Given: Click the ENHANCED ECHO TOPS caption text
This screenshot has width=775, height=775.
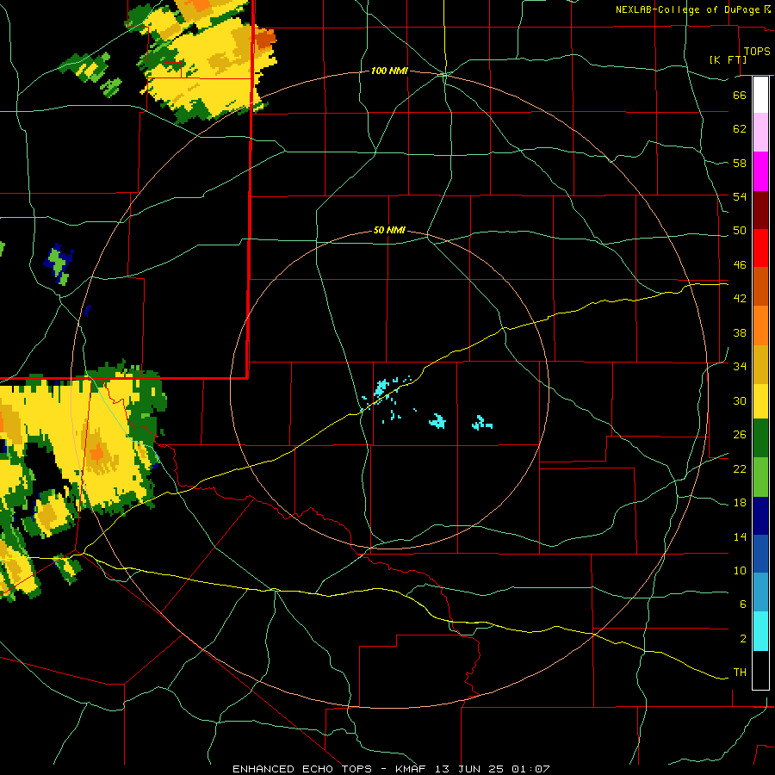Looking at the screenshot, I should point(302,769).
